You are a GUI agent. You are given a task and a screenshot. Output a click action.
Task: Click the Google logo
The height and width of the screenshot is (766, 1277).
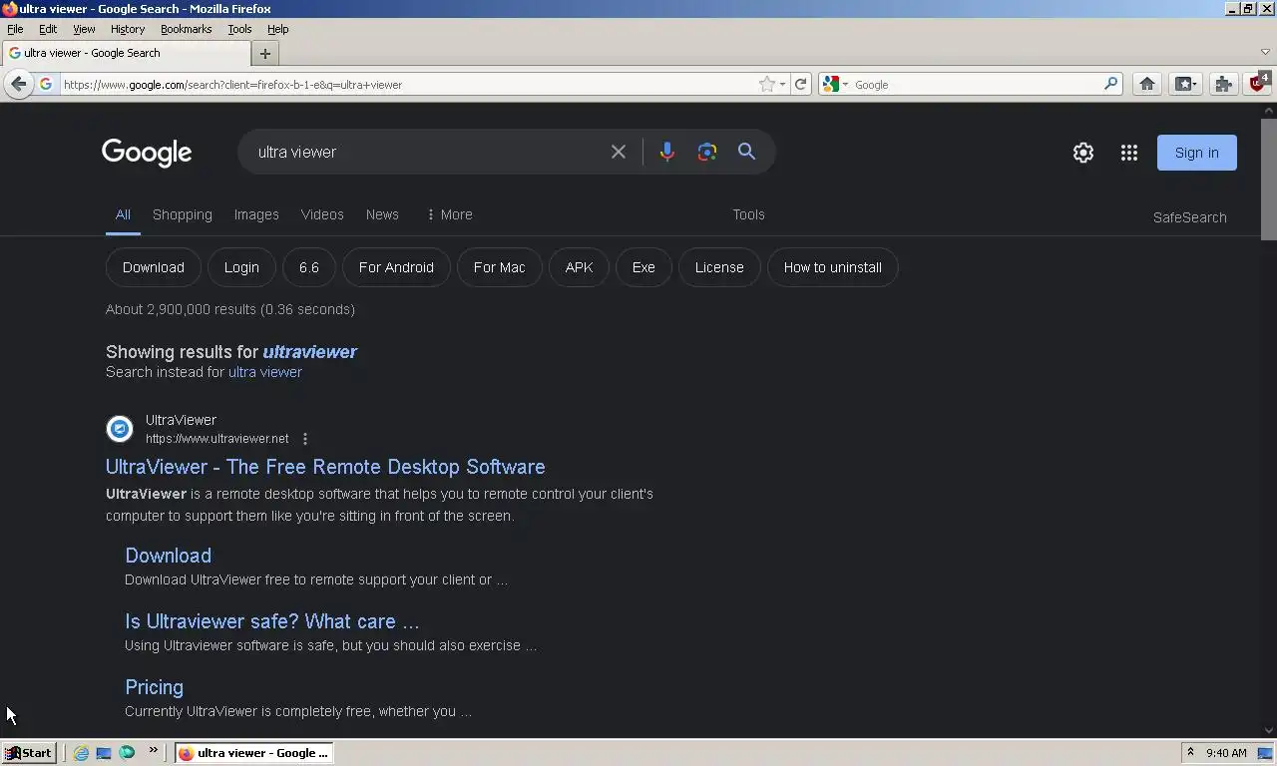click(x=147, y=153)
